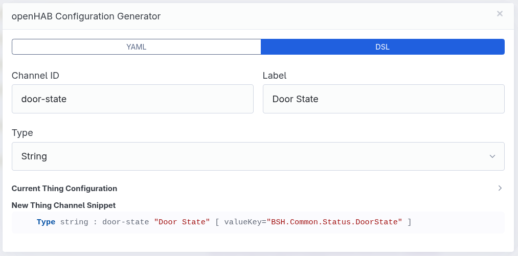This screenshot has width=518, height=256.
Task: Click the "Door State" string in code
Action: 182,222
